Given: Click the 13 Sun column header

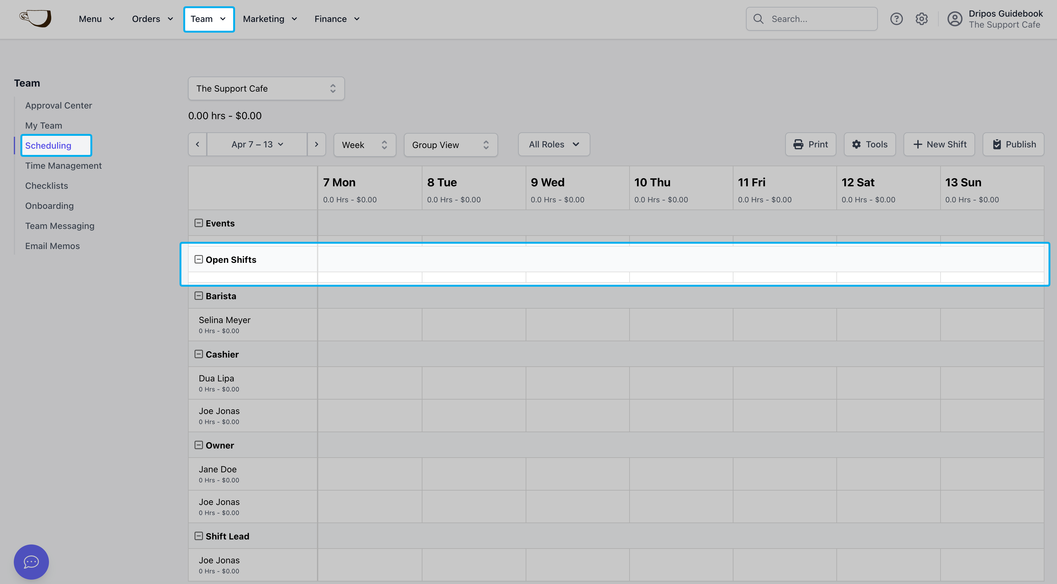Looking at the screenshot, I should (x=992, y=188).
